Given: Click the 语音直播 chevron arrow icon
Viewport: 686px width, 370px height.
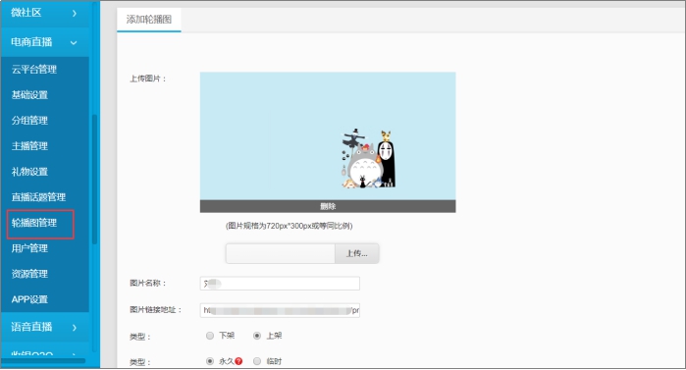Looking at the screenshot, I should (75, 328).
